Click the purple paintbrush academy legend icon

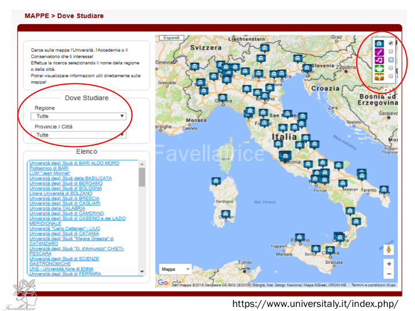(x=379, y=52)
